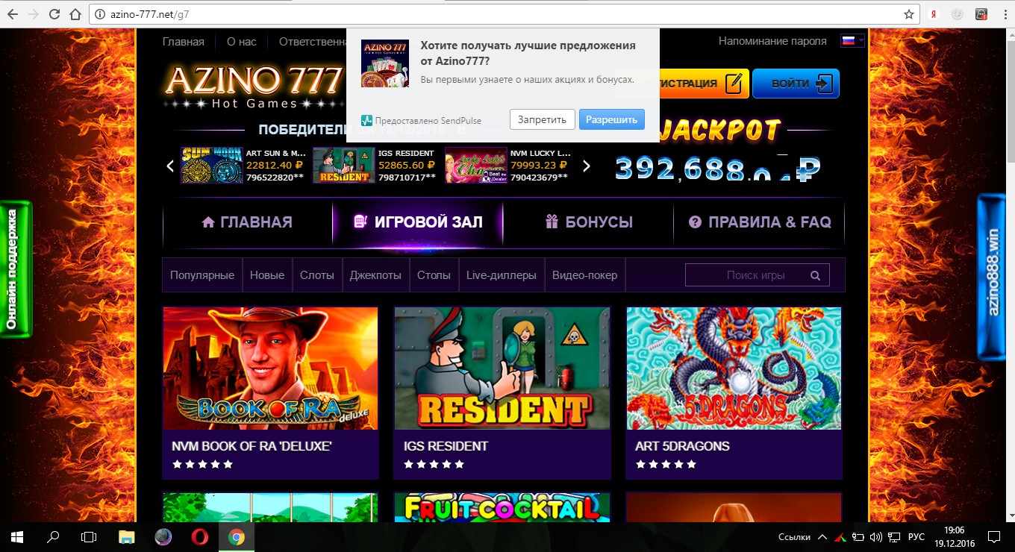Open the Главная top link
The height and width of the screenshot is (552, 1015).
click(x=184, y=42)
